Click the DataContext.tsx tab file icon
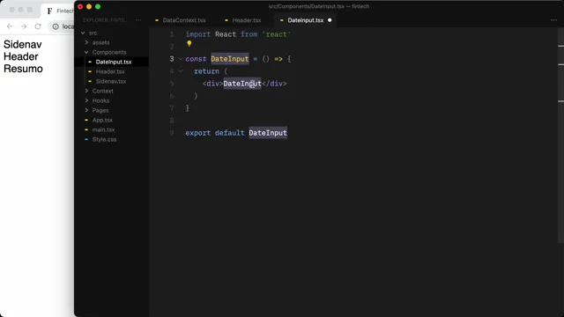Viewport: 564px width, 317px height. (x=157, y=20)
